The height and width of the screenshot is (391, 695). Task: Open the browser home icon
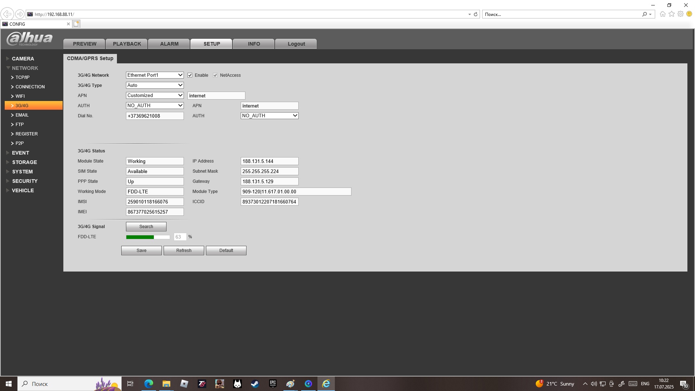pyautogui.click(x=662, y=14)
